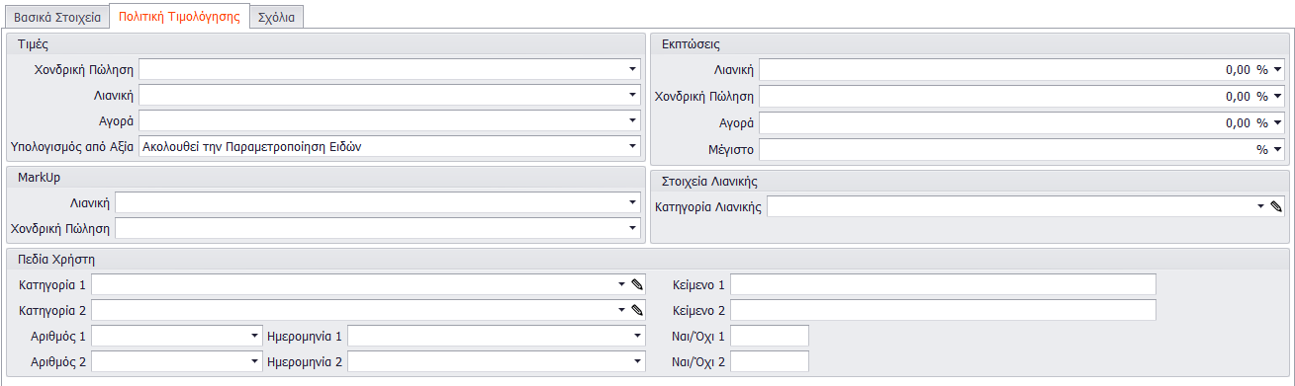The width and height of the screenshot is (1295, 386).
Task: Select the Πολιτική Τιμολόγησης tab
Action: click(x=178, y=16)
